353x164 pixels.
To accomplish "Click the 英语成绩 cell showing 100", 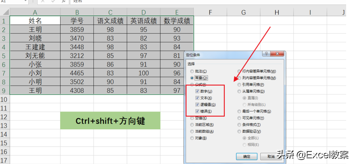I will coord(143,73).
